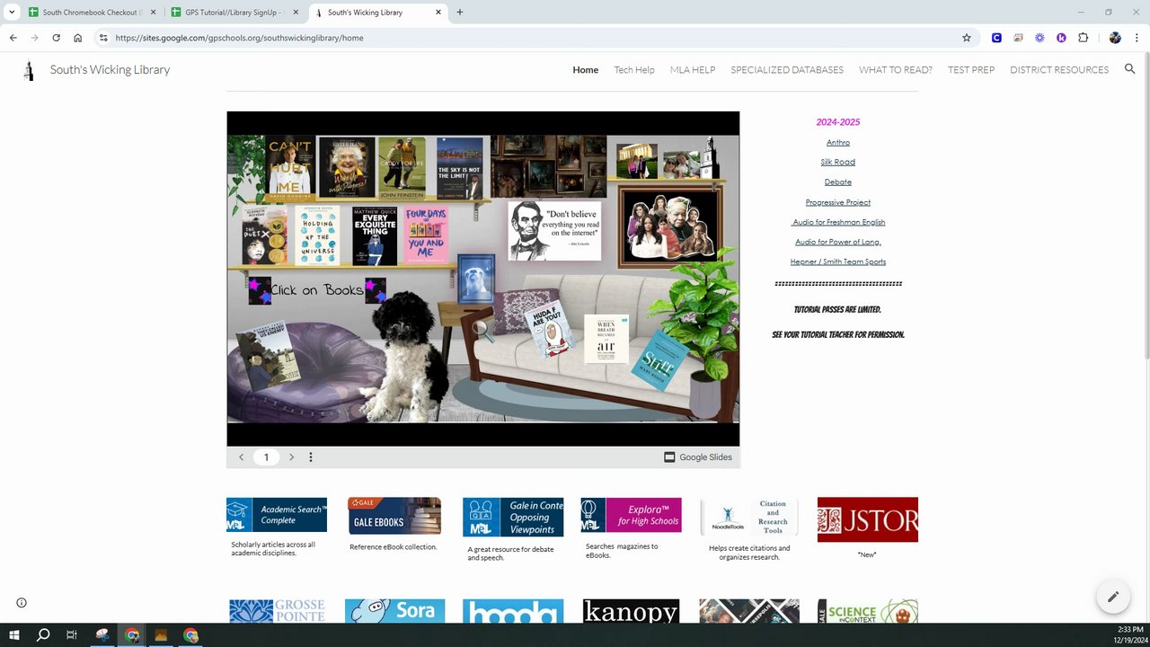Open the JSTOR database tile

(x=868, y=519)
